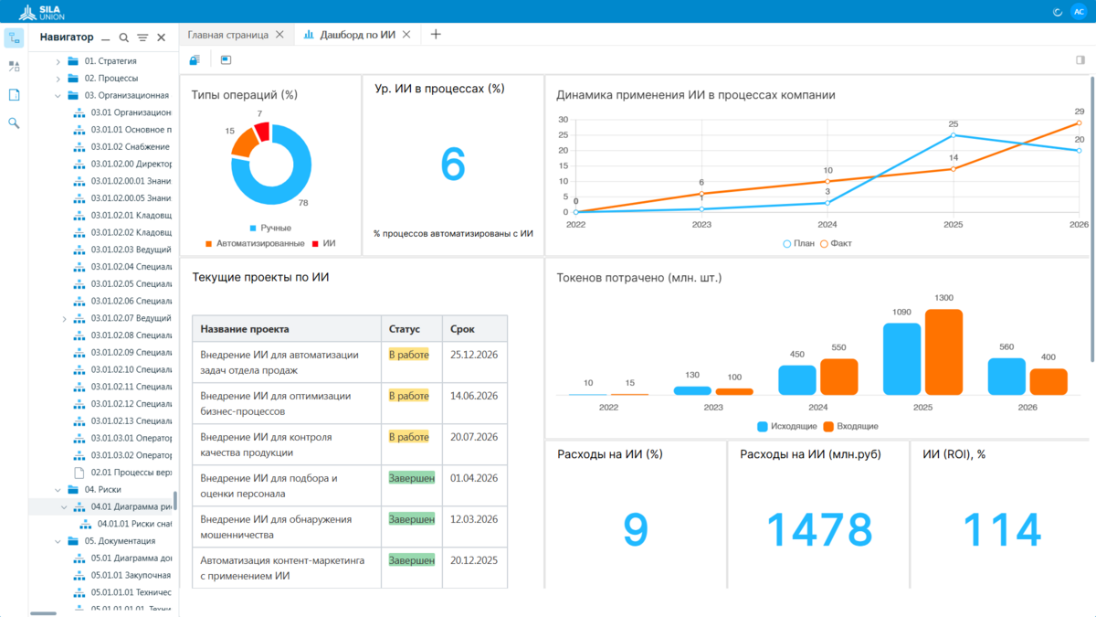Open the Навигатор filter lines icon
Screen dimensions: 1096x617
pyautogui.click(x=142, y=37)
